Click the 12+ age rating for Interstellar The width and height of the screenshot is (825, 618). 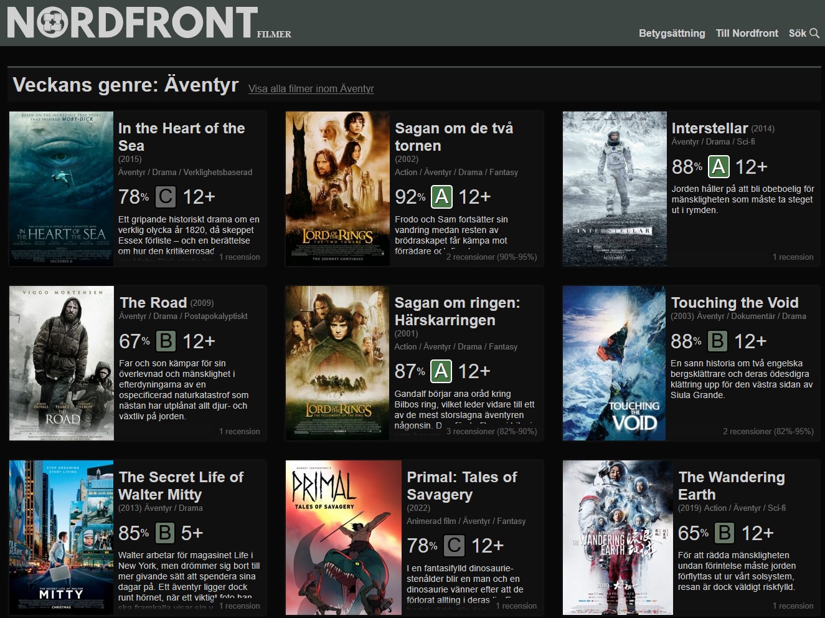(752, 166)
